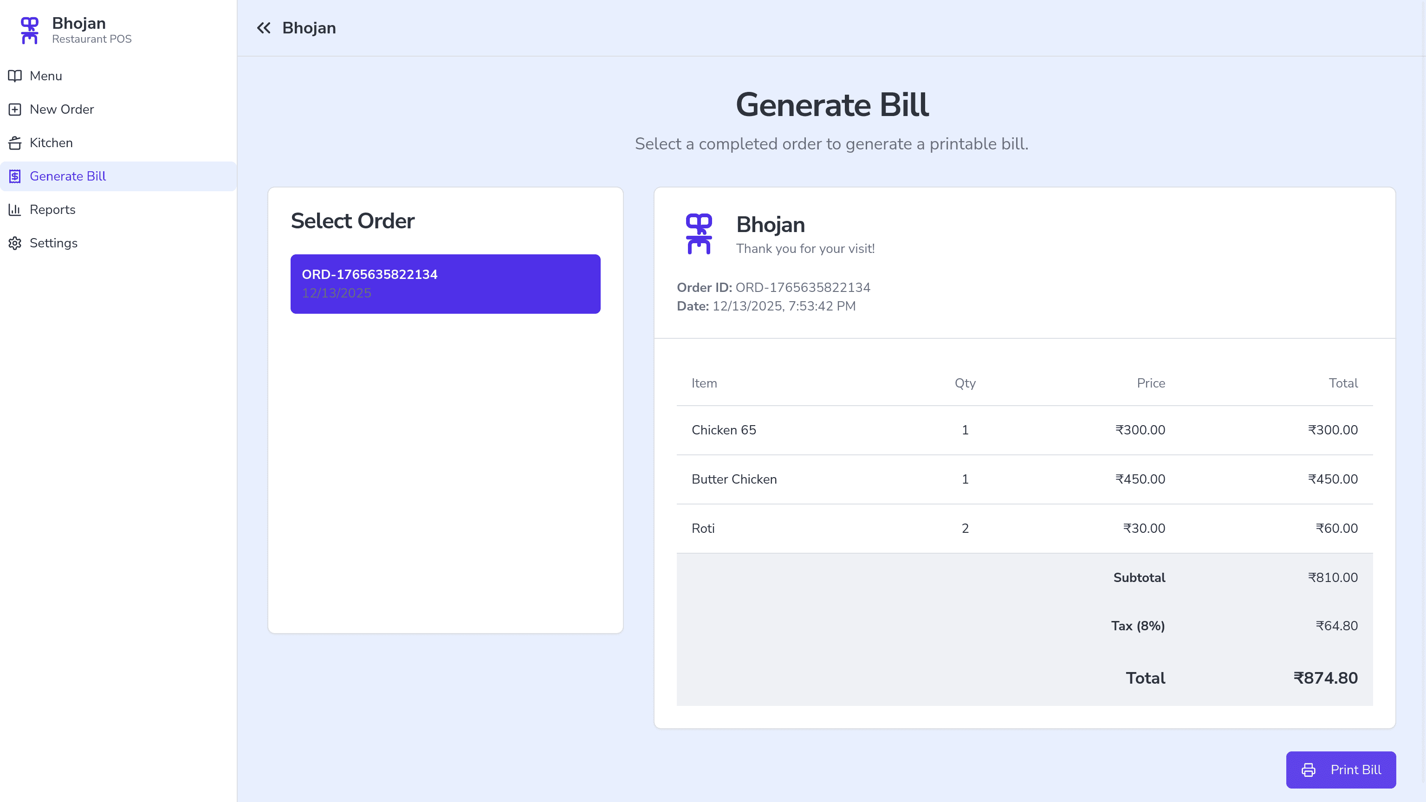Click the Generate Bill receipt icon
Image resolution: width=1426 pixels, height=802 pixels.
point(15,176)
